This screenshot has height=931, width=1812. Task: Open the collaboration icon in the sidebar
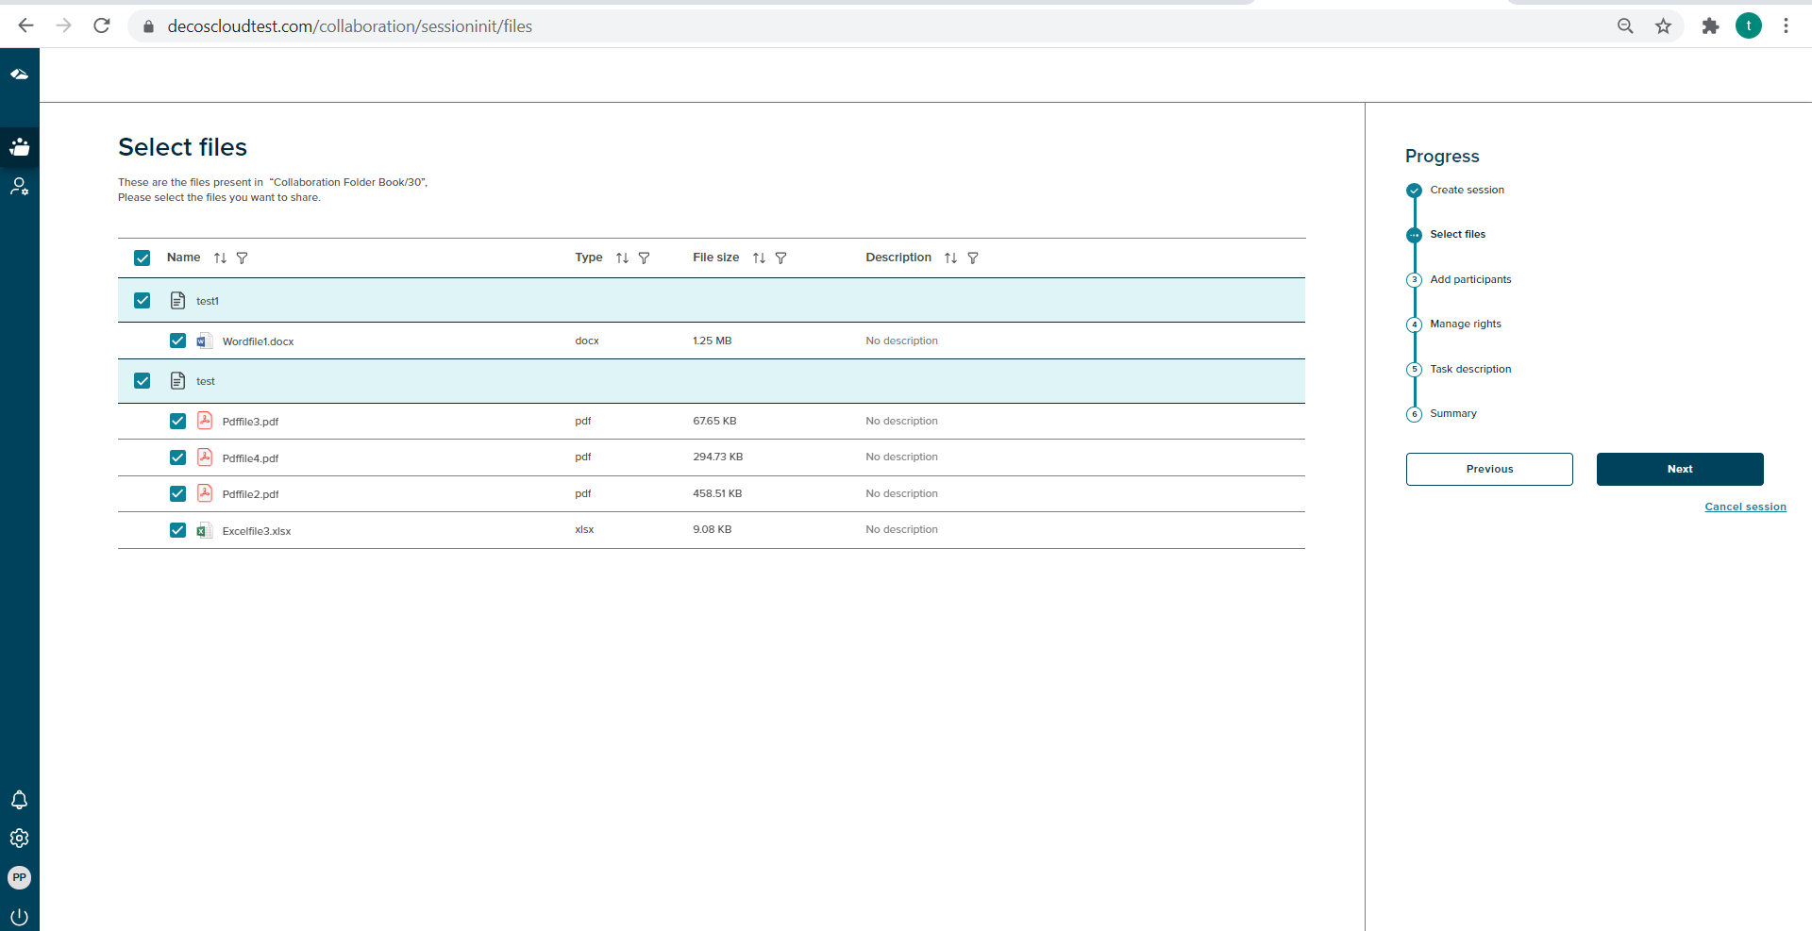pos(19,147)
